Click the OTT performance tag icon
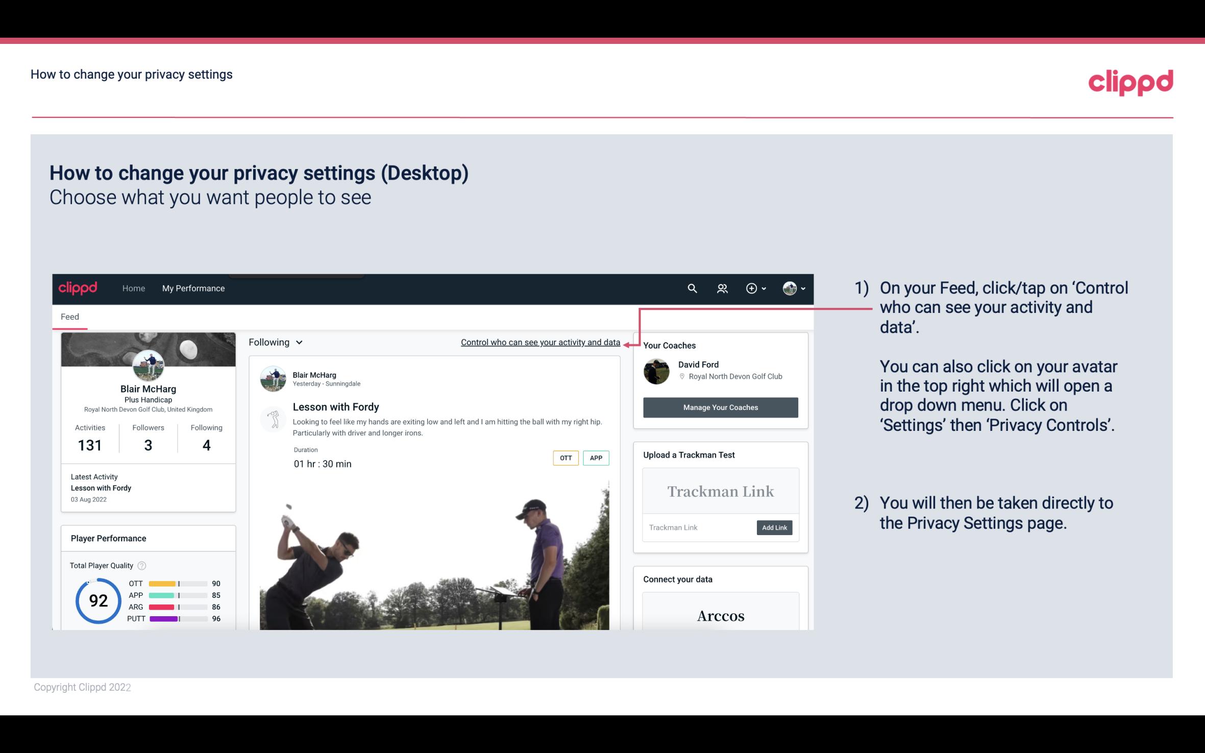The height and width of the screenshot is (753, 1205). click(x=565, y=458)
